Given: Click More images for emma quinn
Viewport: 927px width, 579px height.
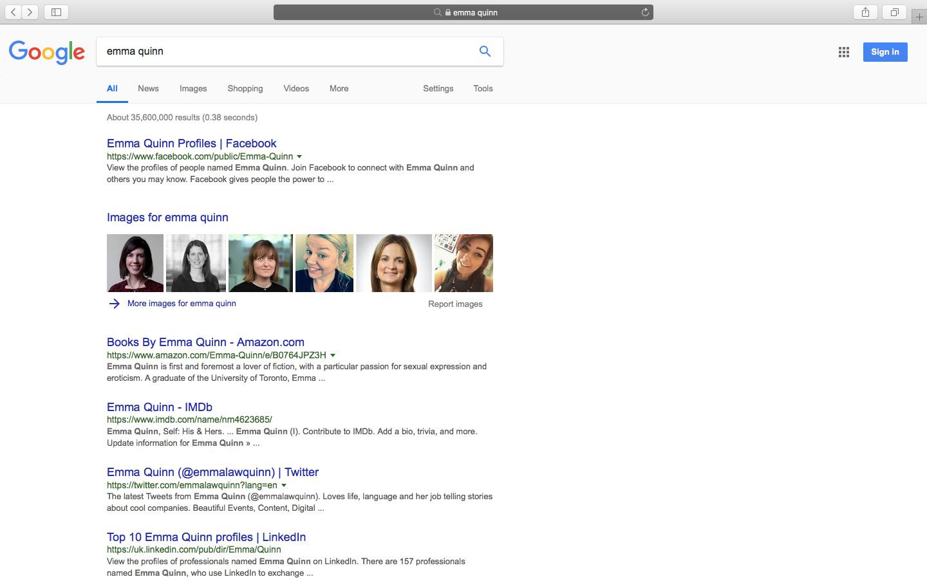Looking at the screenshot, I should 182,304.
